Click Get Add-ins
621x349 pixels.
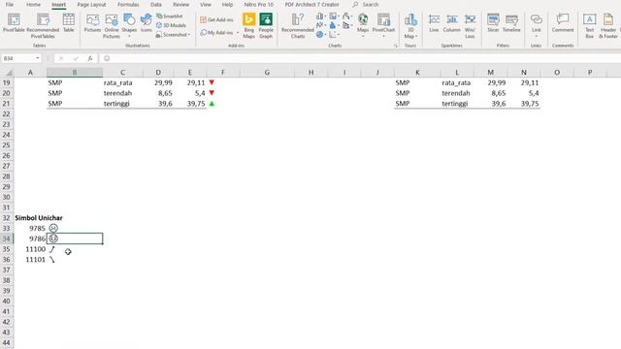tap(216, 19)
